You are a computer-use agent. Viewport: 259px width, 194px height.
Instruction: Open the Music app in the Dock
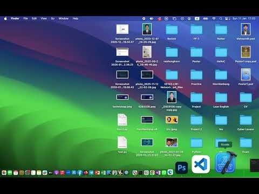coord(62,173)
